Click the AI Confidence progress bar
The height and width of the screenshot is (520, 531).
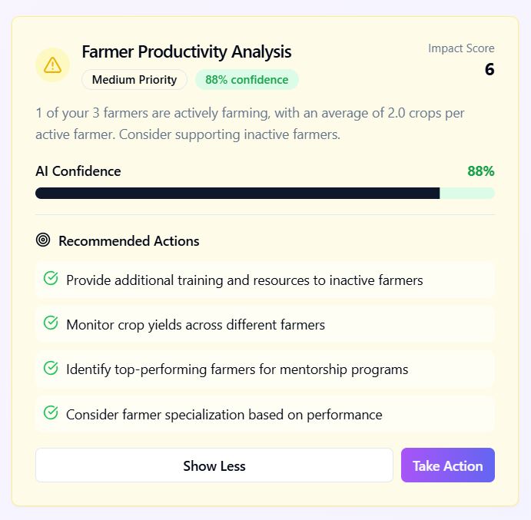[x=264, y=193]
